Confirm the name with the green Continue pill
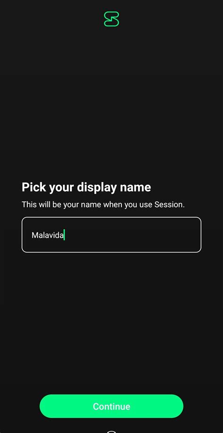 coord(111,406)
